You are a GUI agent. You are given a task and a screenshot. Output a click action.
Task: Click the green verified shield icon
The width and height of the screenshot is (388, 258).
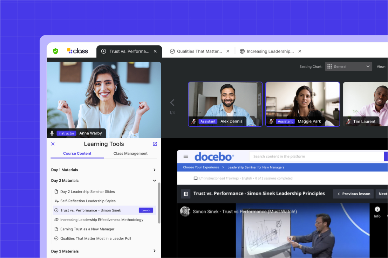55,51
